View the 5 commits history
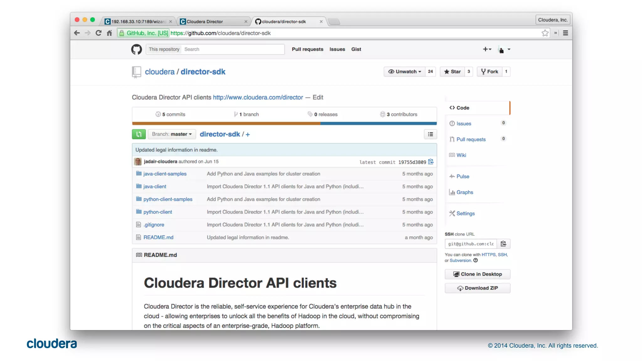 170,114
